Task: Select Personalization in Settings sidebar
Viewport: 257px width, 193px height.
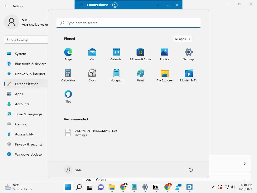Action: 26,84
